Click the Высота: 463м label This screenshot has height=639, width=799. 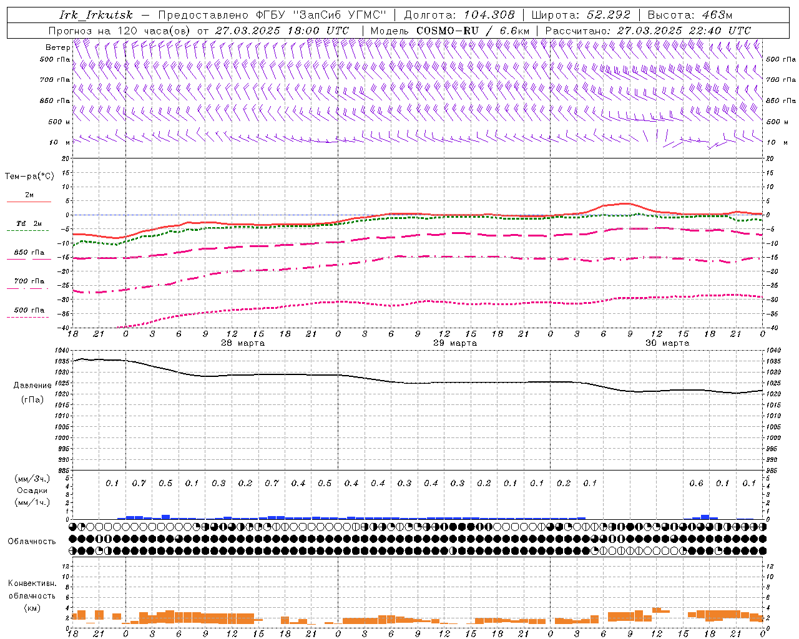(x=690, y=15)
